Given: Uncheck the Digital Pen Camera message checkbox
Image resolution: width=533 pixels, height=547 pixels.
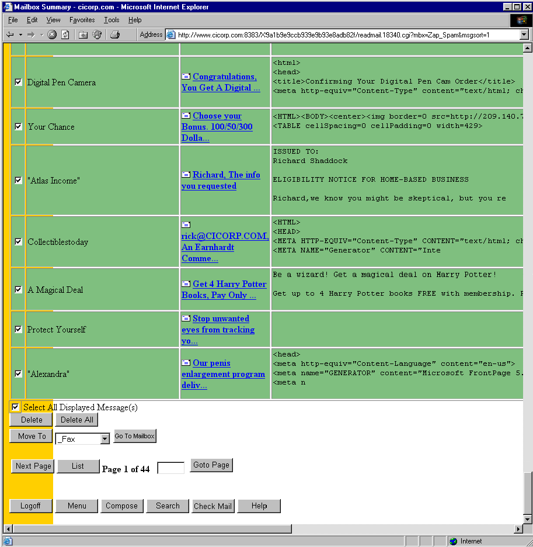Looking at the screenshot, I should [18, 82].
